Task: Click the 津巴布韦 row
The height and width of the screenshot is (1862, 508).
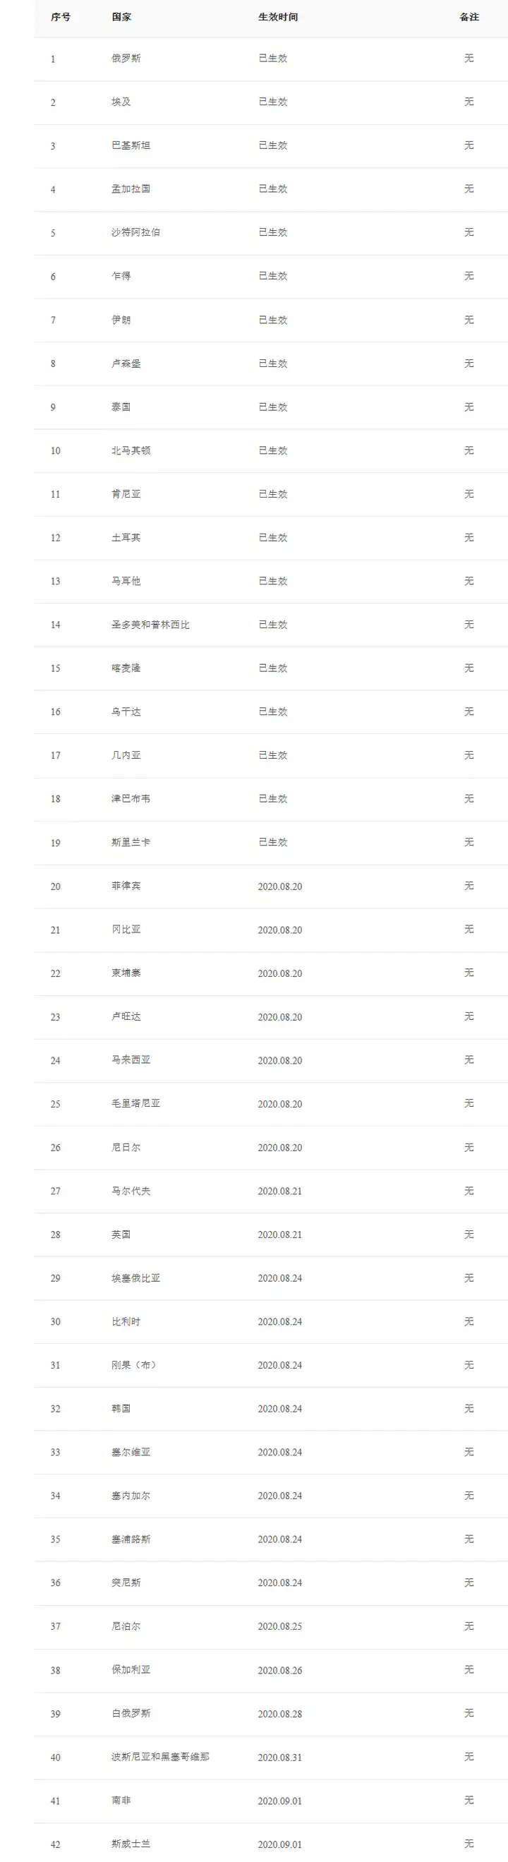Action: pyautogui.click(x=270, y=800)
